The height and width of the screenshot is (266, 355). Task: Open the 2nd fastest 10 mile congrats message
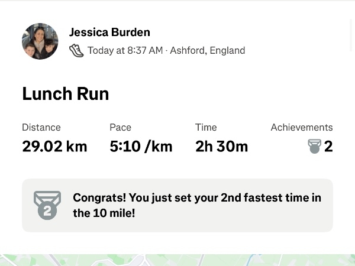pos(197,205)
